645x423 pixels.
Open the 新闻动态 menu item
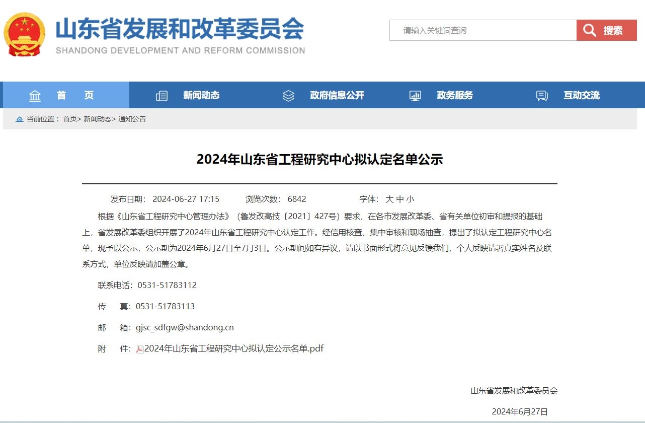click(x=201, y=95)
